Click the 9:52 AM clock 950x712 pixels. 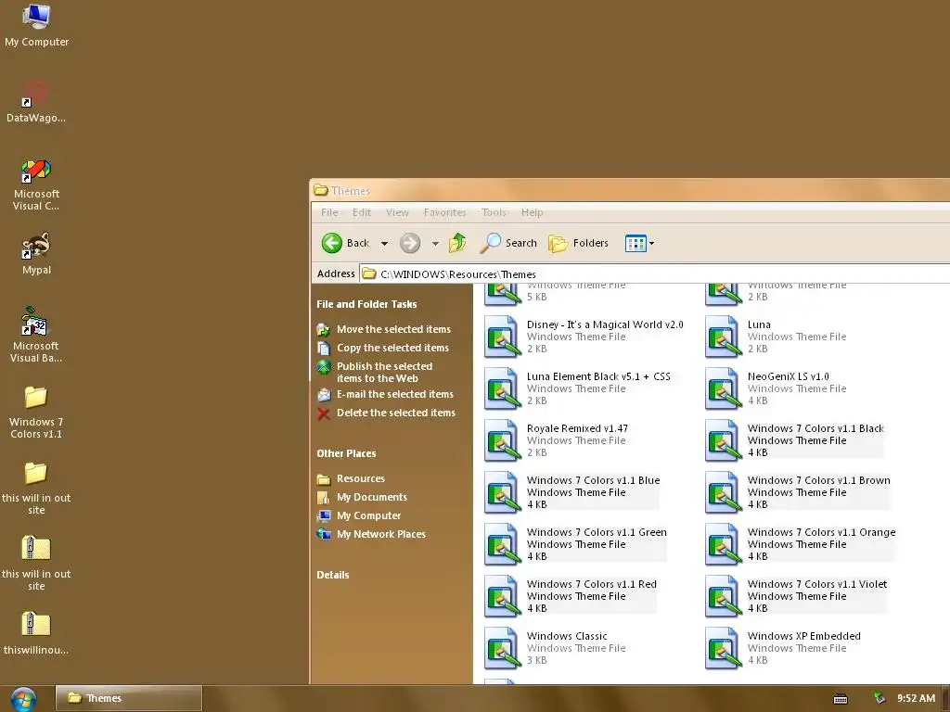point(916,698)
